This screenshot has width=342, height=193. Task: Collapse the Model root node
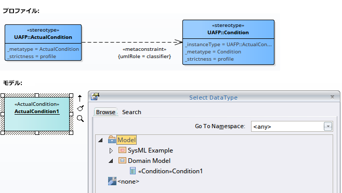pyautogui.click(x=100, y=140)
